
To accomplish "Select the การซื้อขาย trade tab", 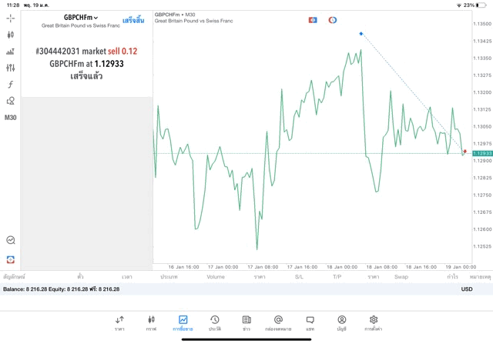I will pyautogui.click(x=183, y=323).
